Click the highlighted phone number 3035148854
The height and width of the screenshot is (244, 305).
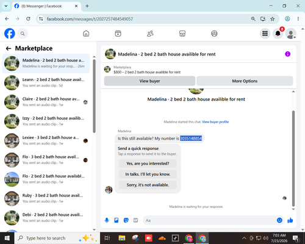pyautogui.click(x=191, y=138)
